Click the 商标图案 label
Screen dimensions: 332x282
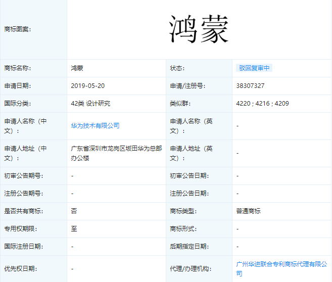18,29
